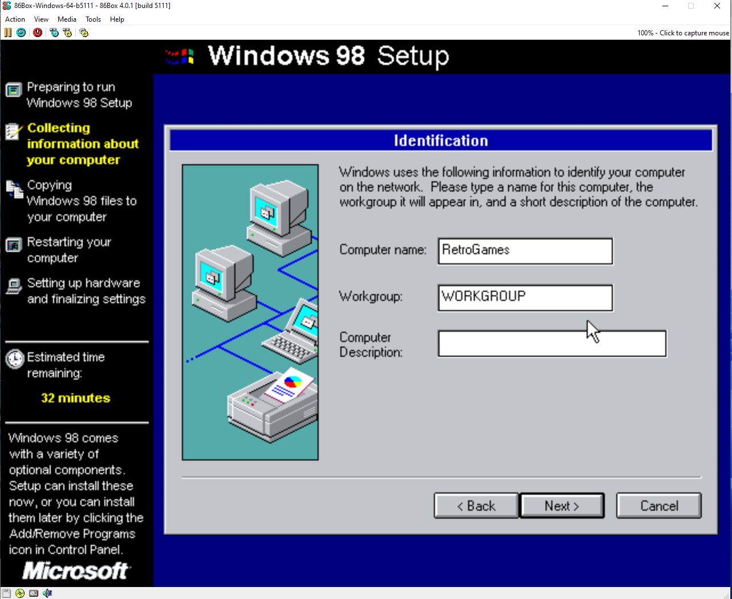Click the 86Box application icon in the title bar
The height and width of the screenshot is (599, 732).
pos(6,6)
